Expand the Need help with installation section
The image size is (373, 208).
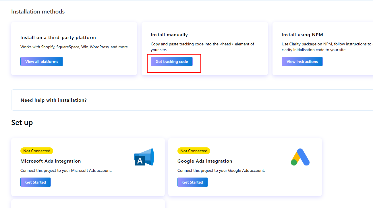(54, 100)
